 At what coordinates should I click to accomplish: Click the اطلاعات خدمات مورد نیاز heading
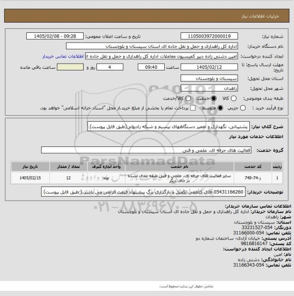coord(256,137)
